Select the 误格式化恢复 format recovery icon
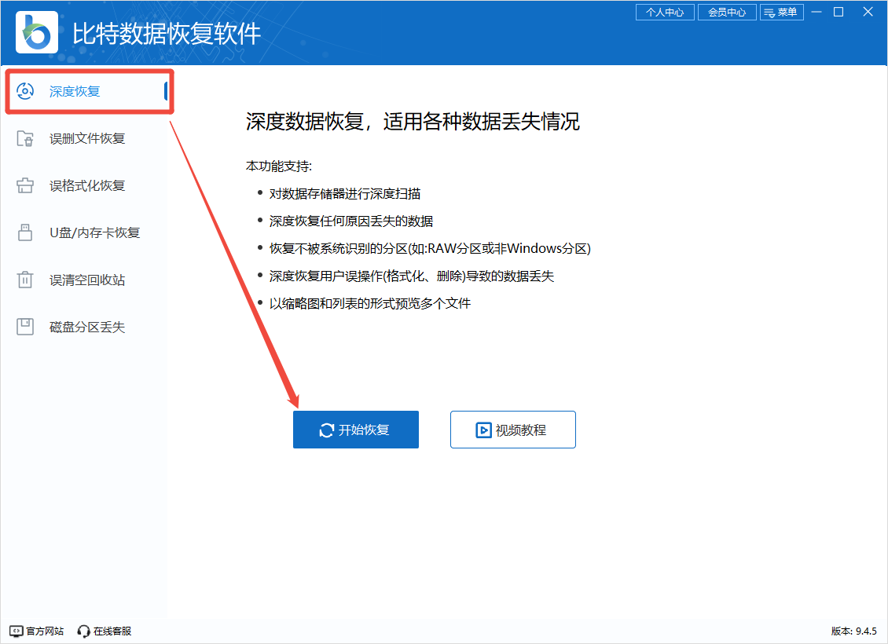 click(24, 185)
